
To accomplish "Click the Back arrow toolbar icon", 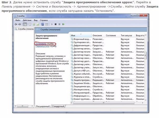I will pyautogui.click(x=16, y=24).
